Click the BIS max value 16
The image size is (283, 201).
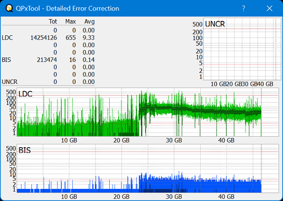(x=72, y=60)
